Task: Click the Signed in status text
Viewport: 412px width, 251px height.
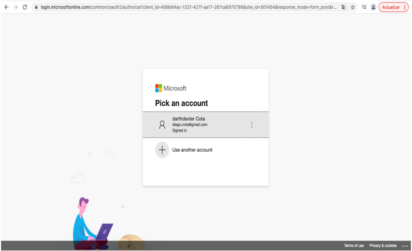Action: [x=180, y=131]
